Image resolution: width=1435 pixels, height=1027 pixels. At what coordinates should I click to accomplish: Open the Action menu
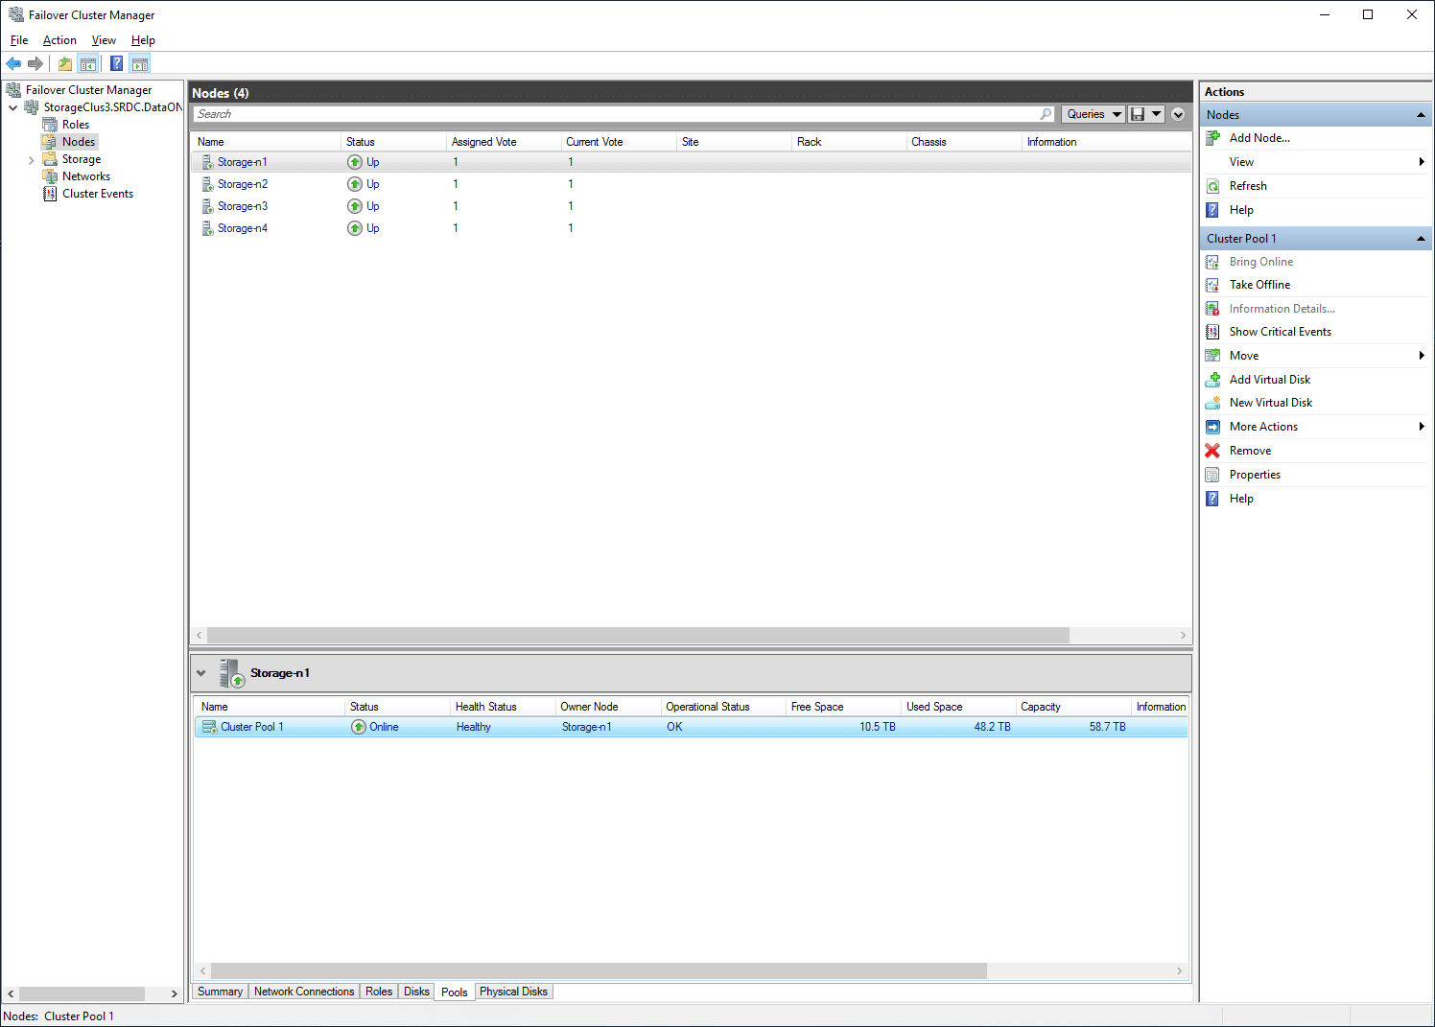pyautogui.click(x=59, y=40)
